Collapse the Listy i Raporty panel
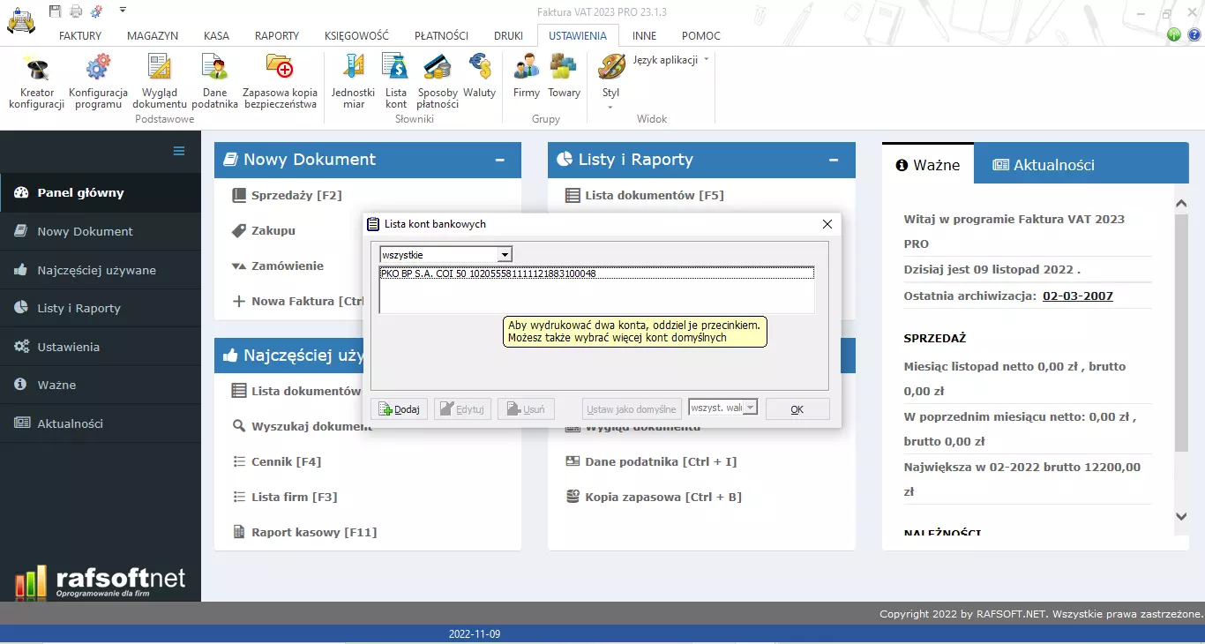 point(834,161)
